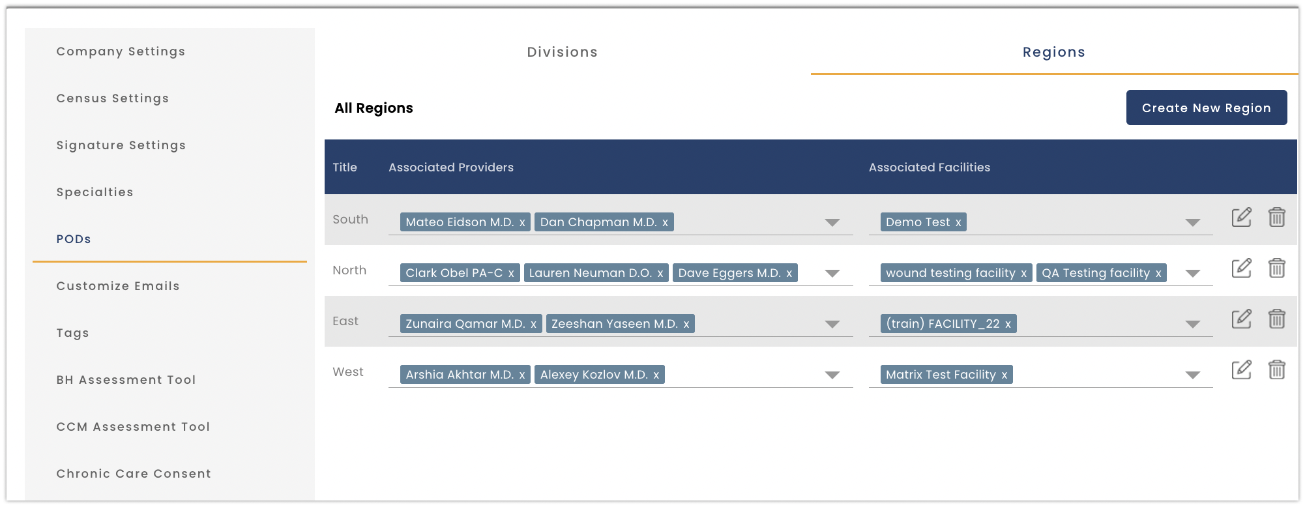The image size is (1305, 507).
Task: Delete the West region
Action: point(1276,369)
